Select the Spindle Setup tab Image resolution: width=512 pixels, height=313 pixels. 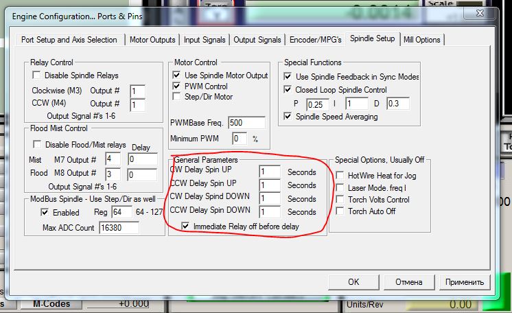(372, 38)
